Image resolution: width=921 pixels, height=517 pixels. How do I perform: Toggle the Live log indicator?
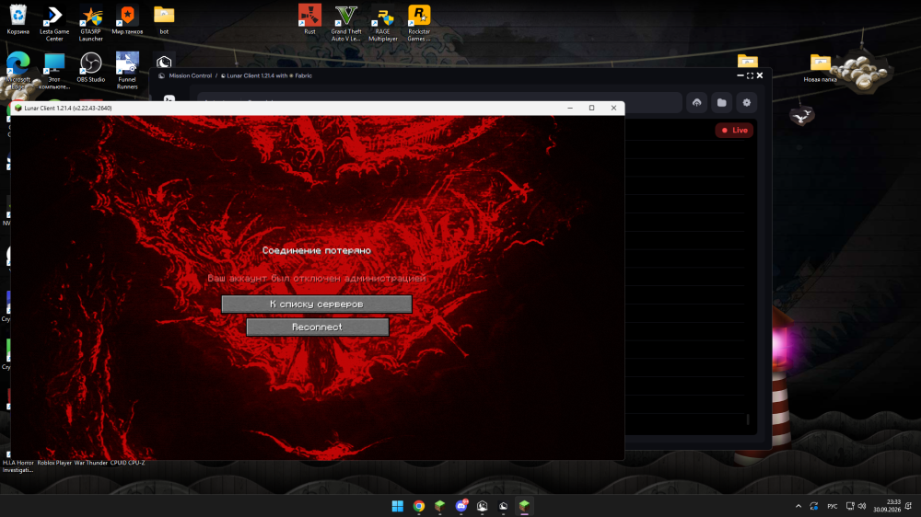734,131
